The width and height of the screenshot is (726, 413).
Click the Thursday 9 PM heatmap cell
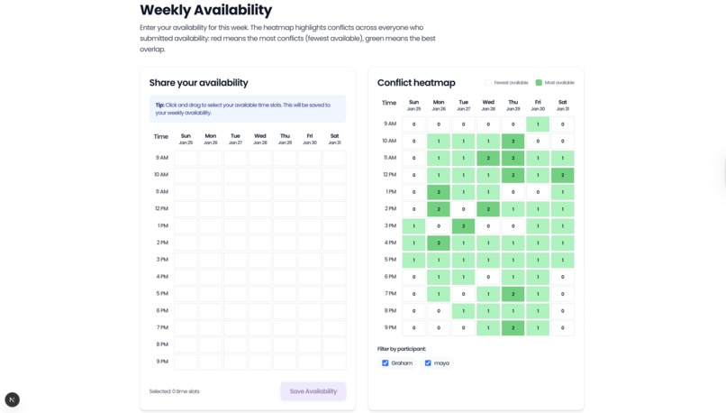[513, 327]
